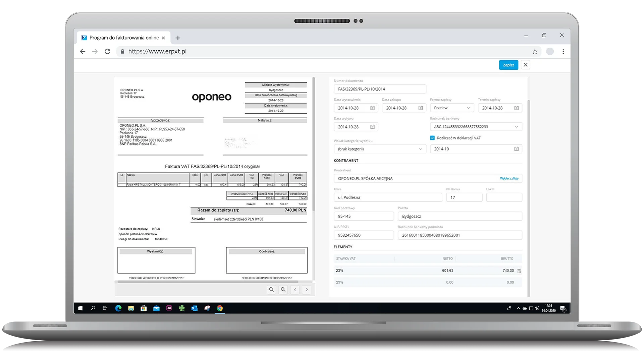The image size is (644, 362).
Task: Select the Program do fakturowania online tab
Action: tap(124, 38)
